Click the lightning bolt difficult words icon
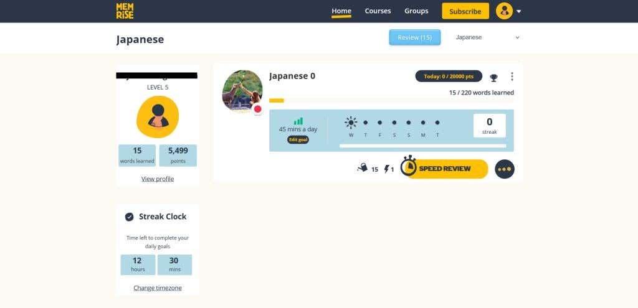The height and width of the screenshot is (308, 638). pos(386,169)
